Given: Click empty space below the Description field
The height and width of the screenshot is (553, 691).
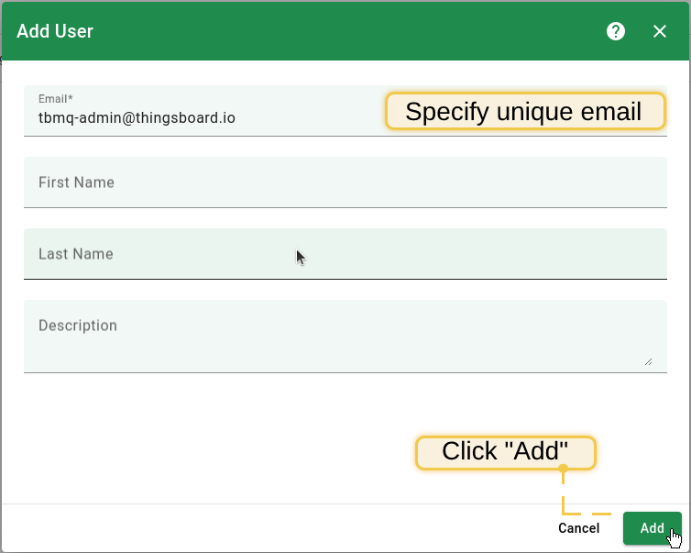Looking at the screenshot, I should point(229,431).
